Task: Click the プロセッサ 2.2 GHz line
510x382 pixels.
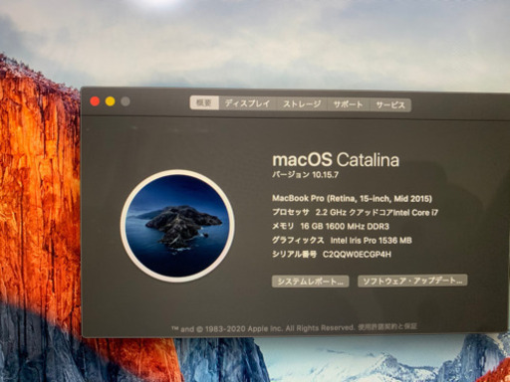Action: click(x=355, y=212)
